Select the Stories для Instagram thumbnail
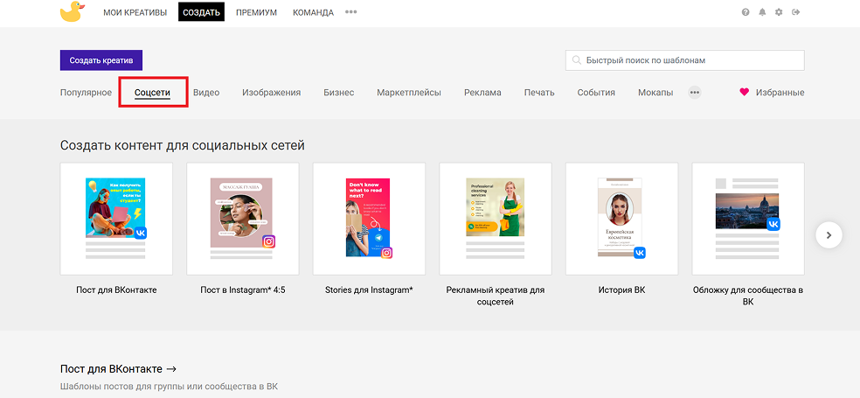This screenshot has height=398, width=860. click(x=369, y=219)
